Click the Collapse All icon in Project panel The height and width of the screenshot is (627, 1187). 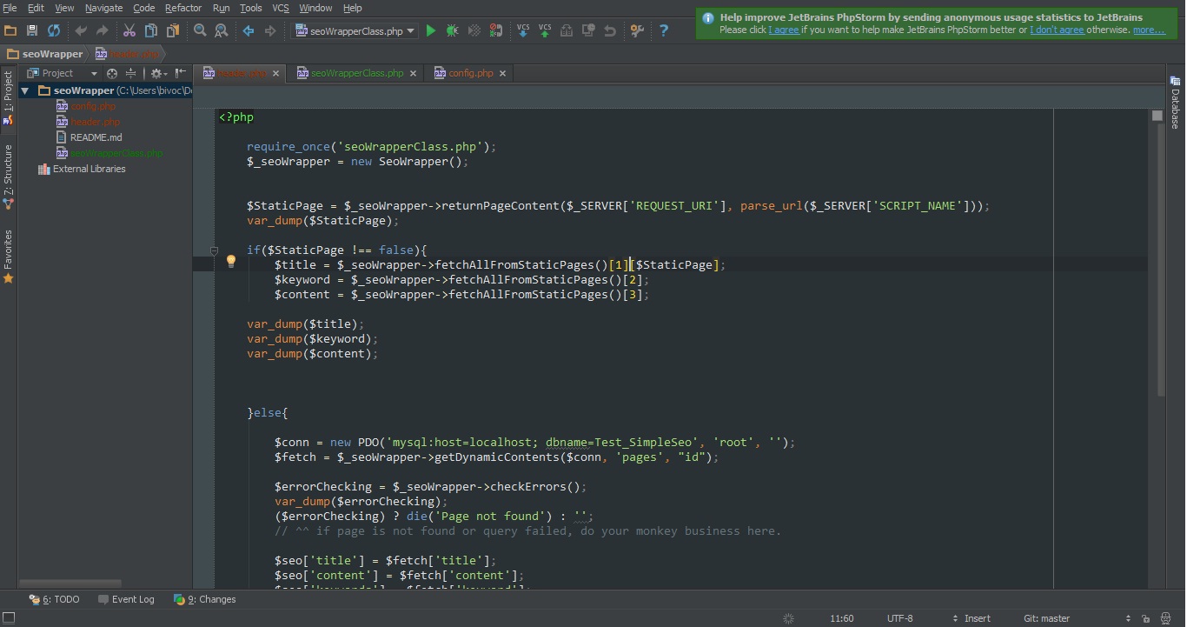click(x=130, y=73)
